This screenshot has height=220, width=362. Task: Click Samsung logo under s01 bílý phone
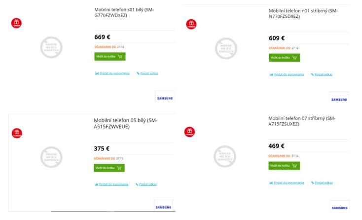point(165,98)
